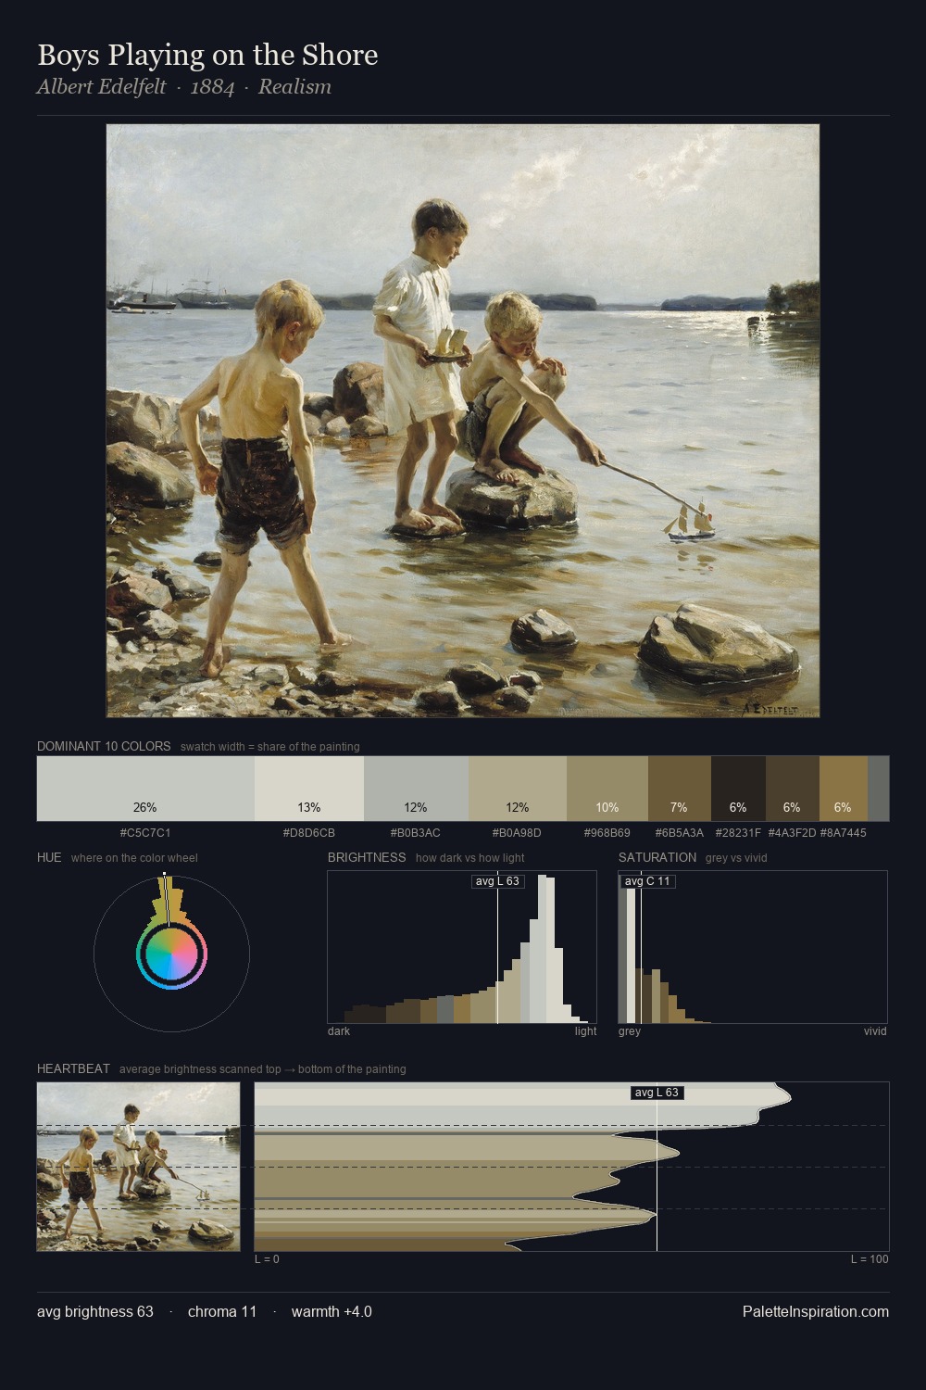
Task: Select the #D8D6CB 13% swatch
Action: [309, 789]
